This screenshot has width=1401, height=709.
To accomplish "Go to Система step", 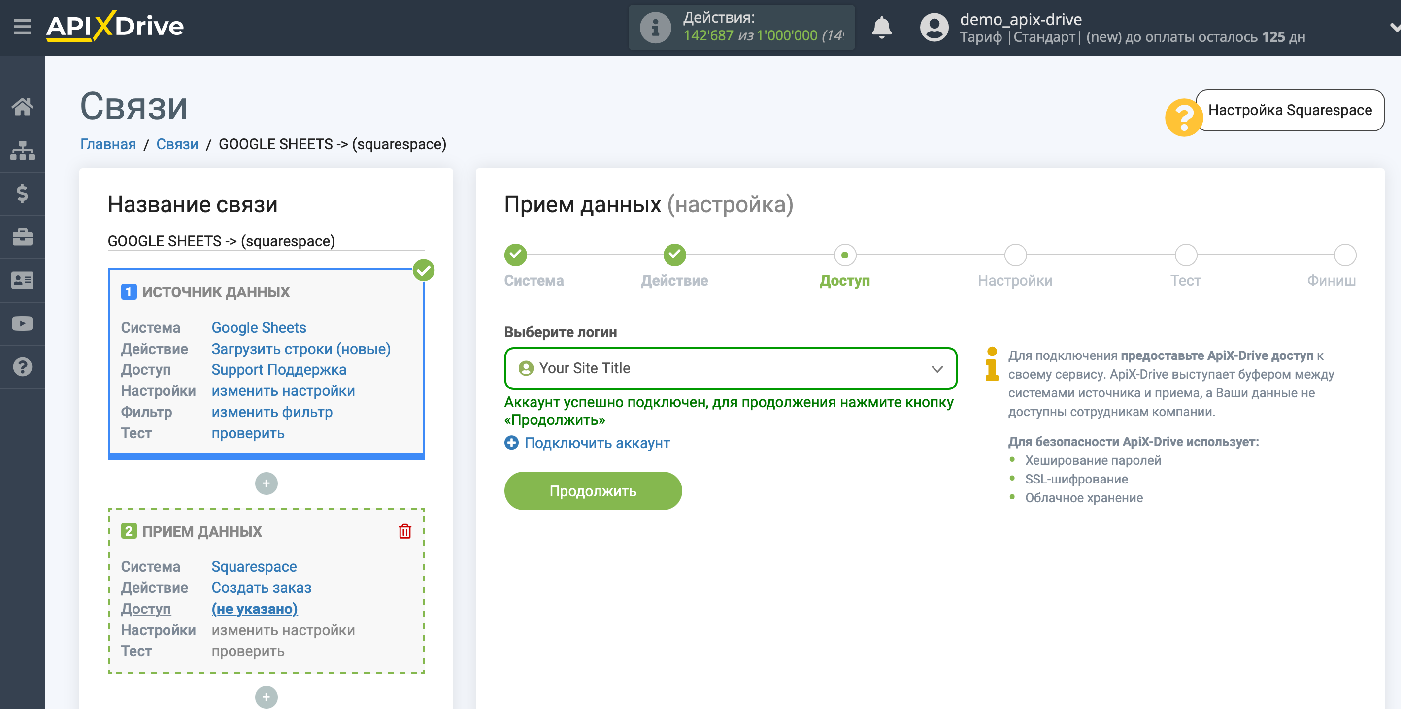I will [515, 255].
